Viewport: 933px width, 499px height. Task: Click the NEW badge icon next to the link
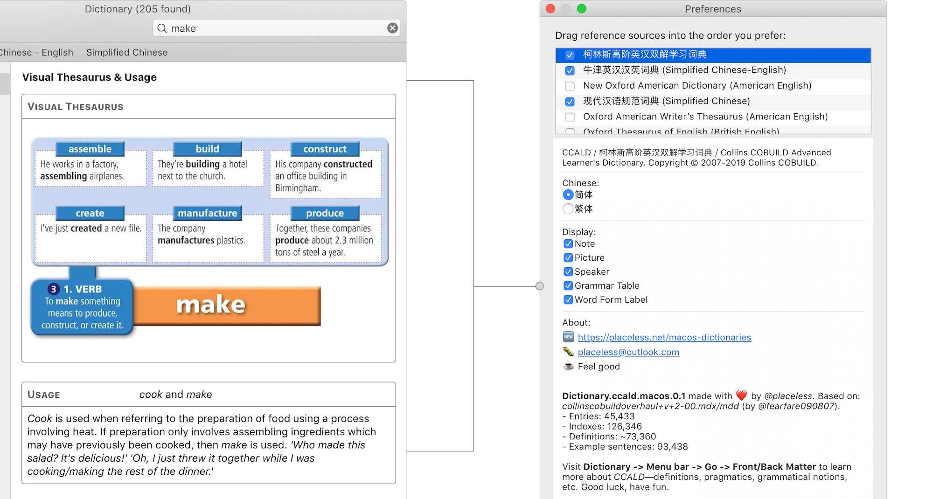point(568,337)
